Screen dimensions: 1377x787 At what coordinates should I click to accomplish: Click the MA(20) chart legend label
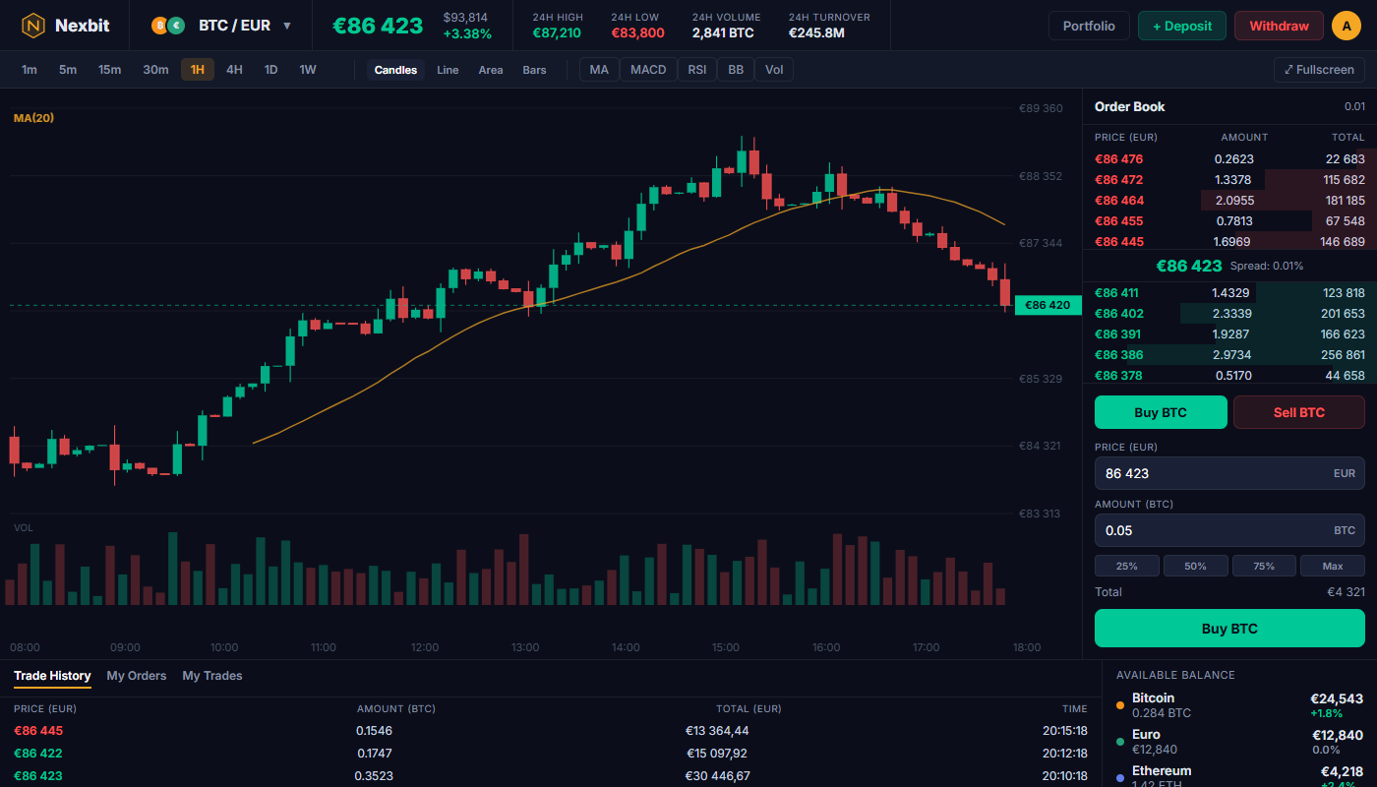pyautogui.click(x=33, y=118)
